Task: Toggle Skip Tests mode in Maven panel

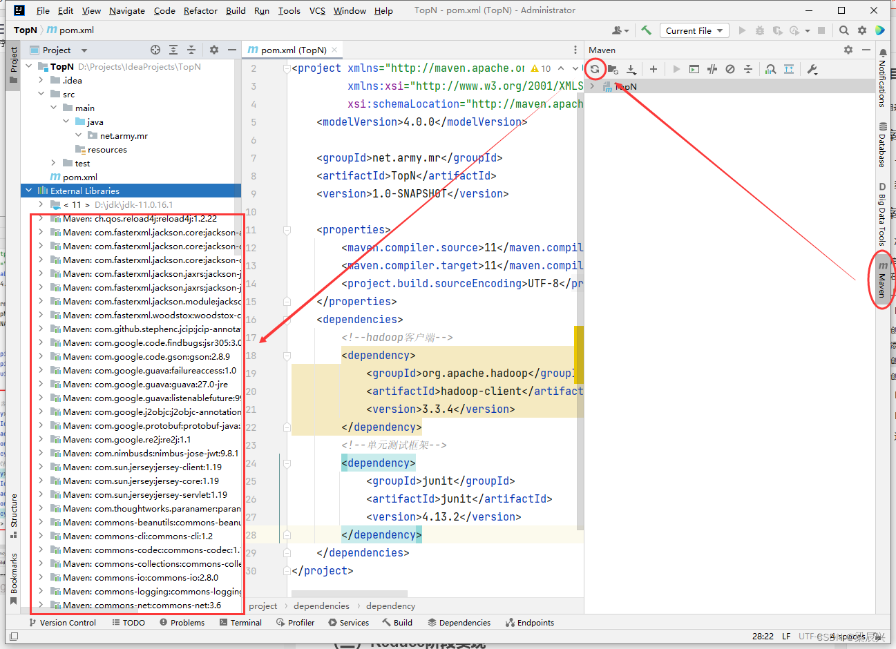Action: (x=730, y=69)
